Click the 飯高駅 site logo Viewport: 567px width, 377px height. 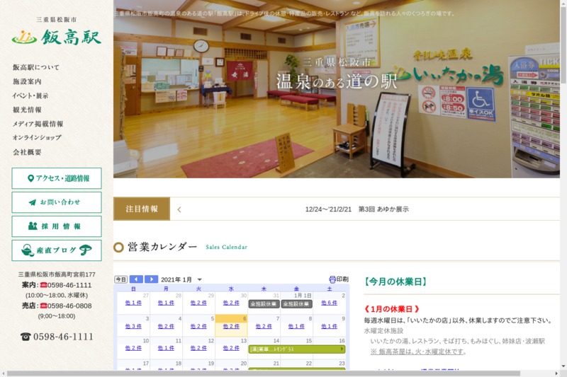point(56,36)
